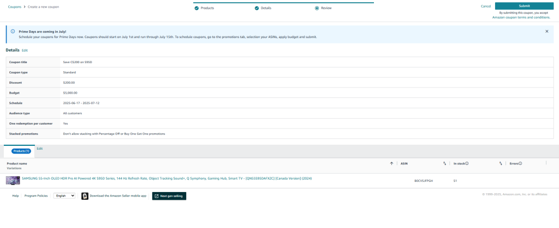Screen dimensions: 559x228
Task: Click the Product name column header
Action: [x=17, y=163]
